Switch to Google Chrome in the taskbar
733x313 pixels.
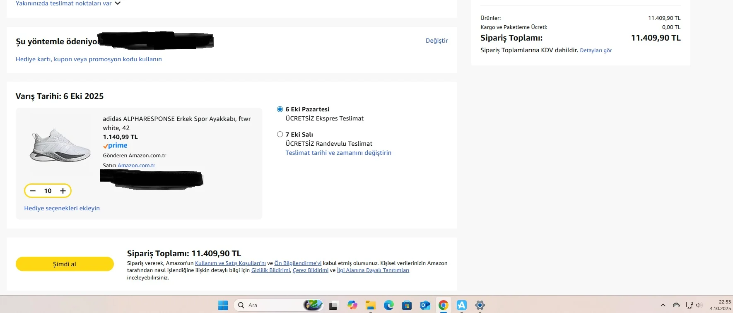click(443, 306)
